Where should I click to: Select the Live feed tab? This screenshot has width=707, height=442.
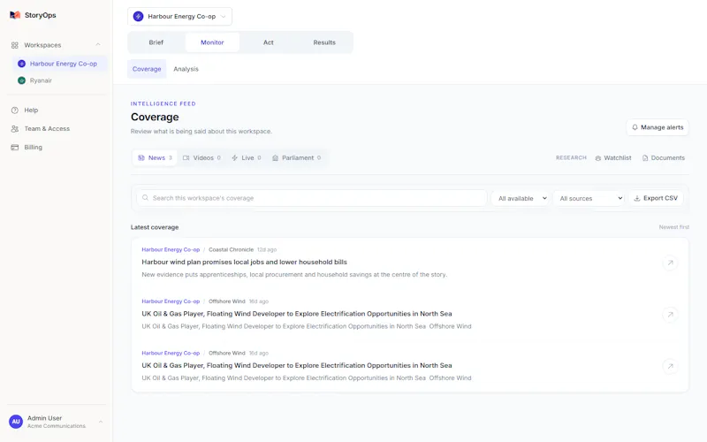247,158
